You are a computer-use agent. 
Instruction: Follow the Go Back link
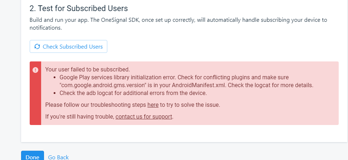click(58, 157)
